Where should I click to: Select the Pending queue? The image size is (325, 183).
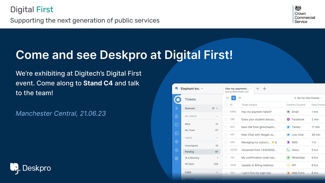201,152
